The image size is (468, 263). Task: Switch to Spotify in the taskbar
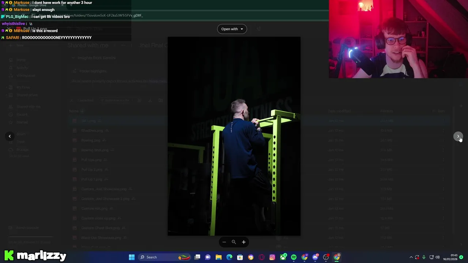(x=294, y=257)
